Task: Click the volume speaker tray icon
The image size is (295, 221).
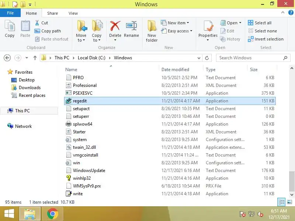Action: click(x=260, y=214)
